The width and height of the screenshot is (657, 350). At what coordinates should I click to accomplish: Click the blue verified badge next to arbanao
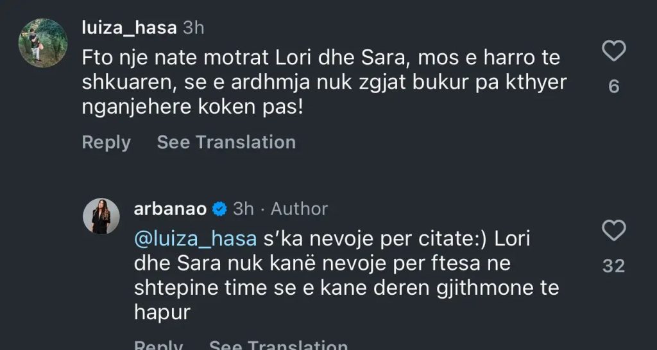click(x=219, y=209)
